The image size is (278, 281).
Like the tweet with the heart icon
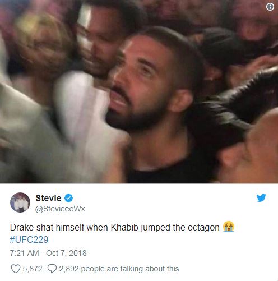point(16,269)
